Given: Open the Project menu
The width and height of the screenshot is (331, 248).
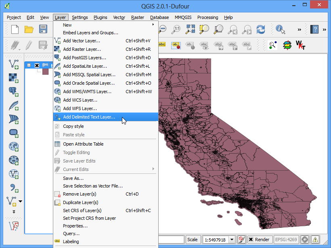Looking at the screenshot, I should click(x=14, y=17).
